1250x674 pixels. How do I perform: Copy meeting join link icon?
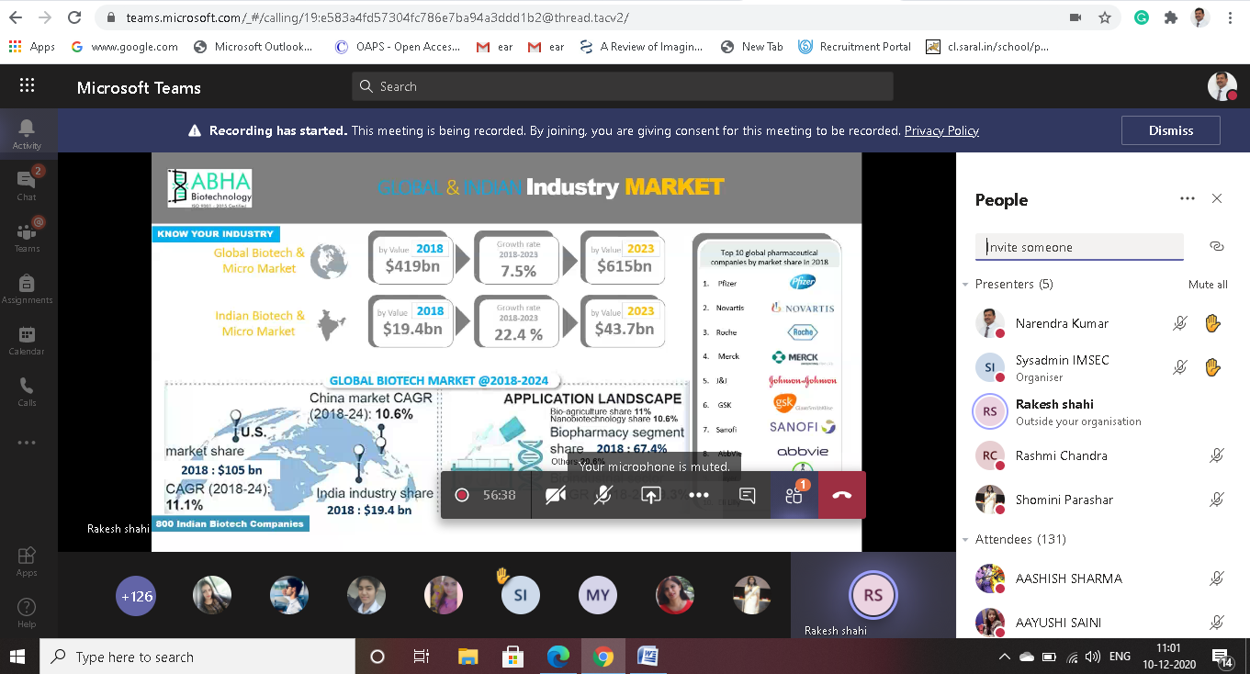click(1217, 246)
